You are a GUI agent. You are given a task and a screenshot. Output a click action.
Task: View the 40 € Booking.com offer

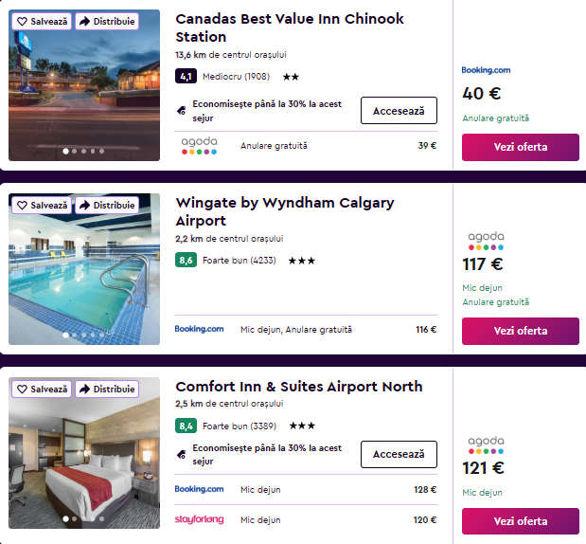pyautogui.click(x=520, y=147)
